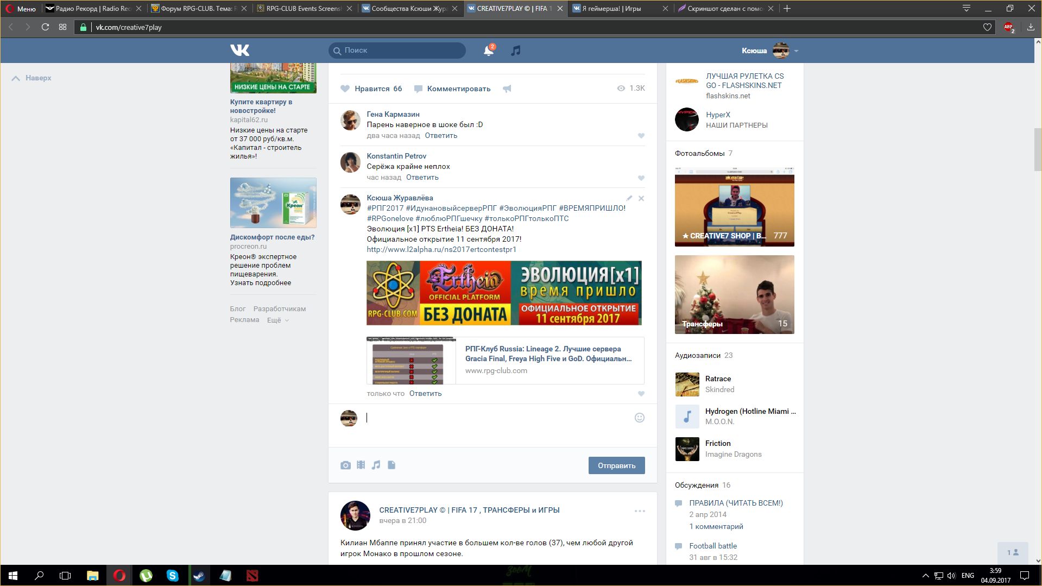Viewport: 1042px width, 586px height.
Task: Open the post options three-dots menu
Action: point(640,511)
